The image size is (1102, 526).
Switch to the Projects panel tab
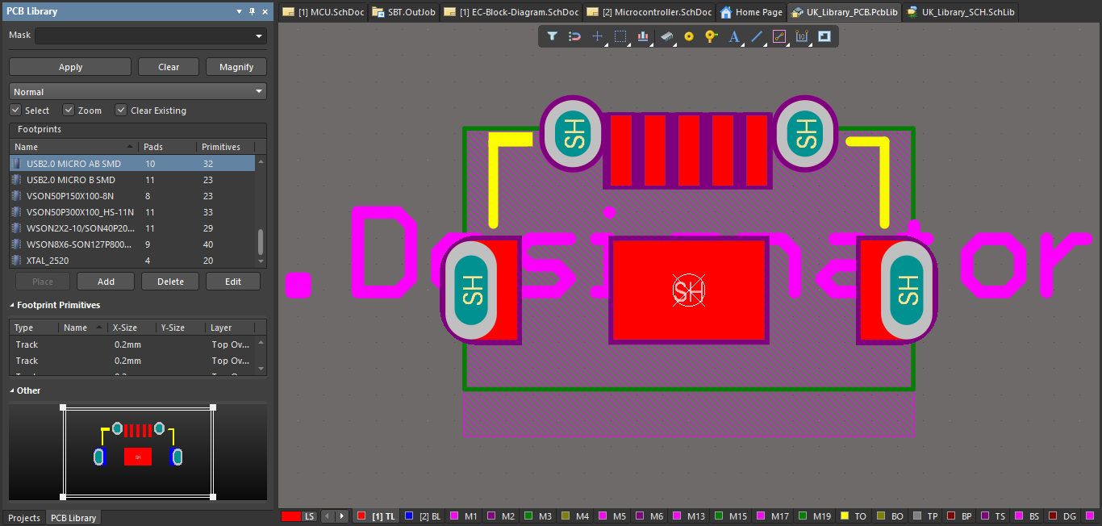(x=24, y=518)
